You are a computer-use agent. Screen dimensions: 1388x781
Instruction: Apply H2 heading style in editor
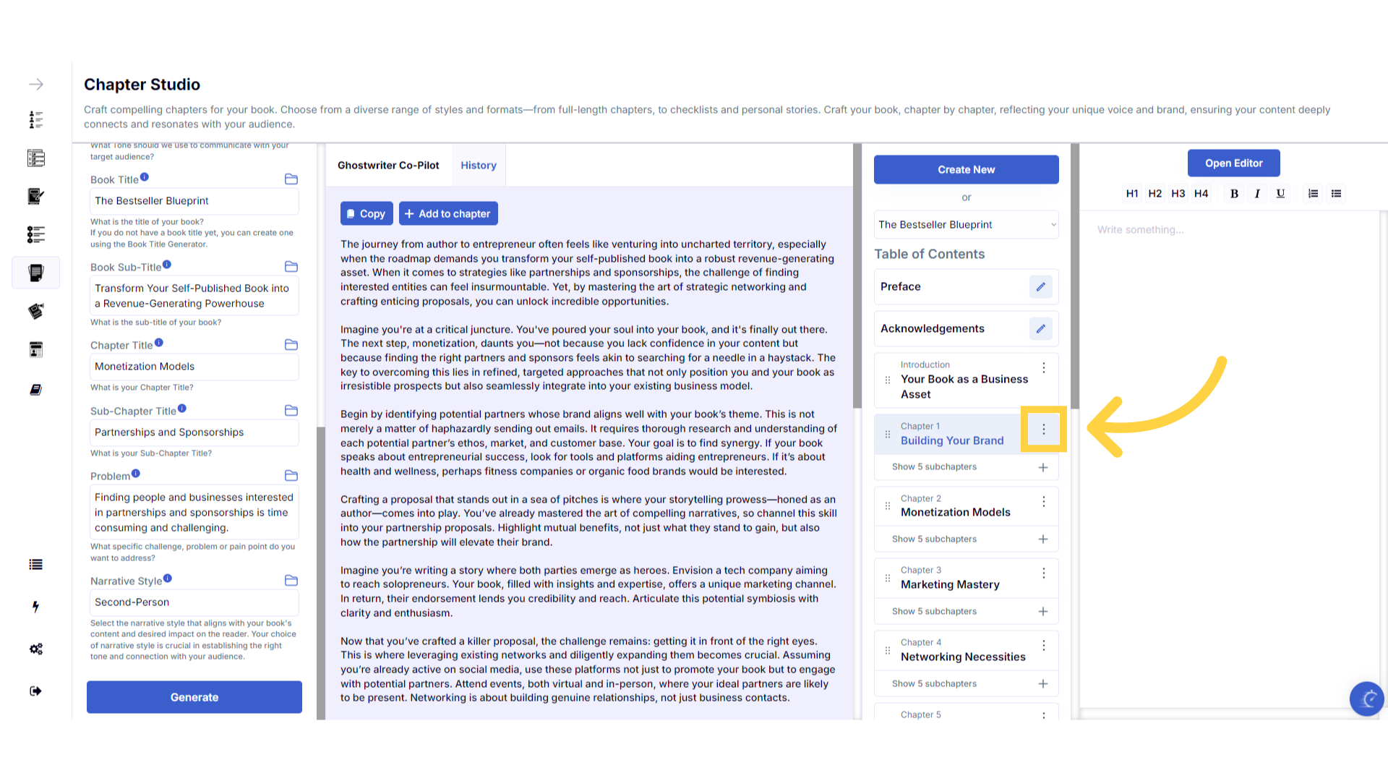click(1154, 193)
